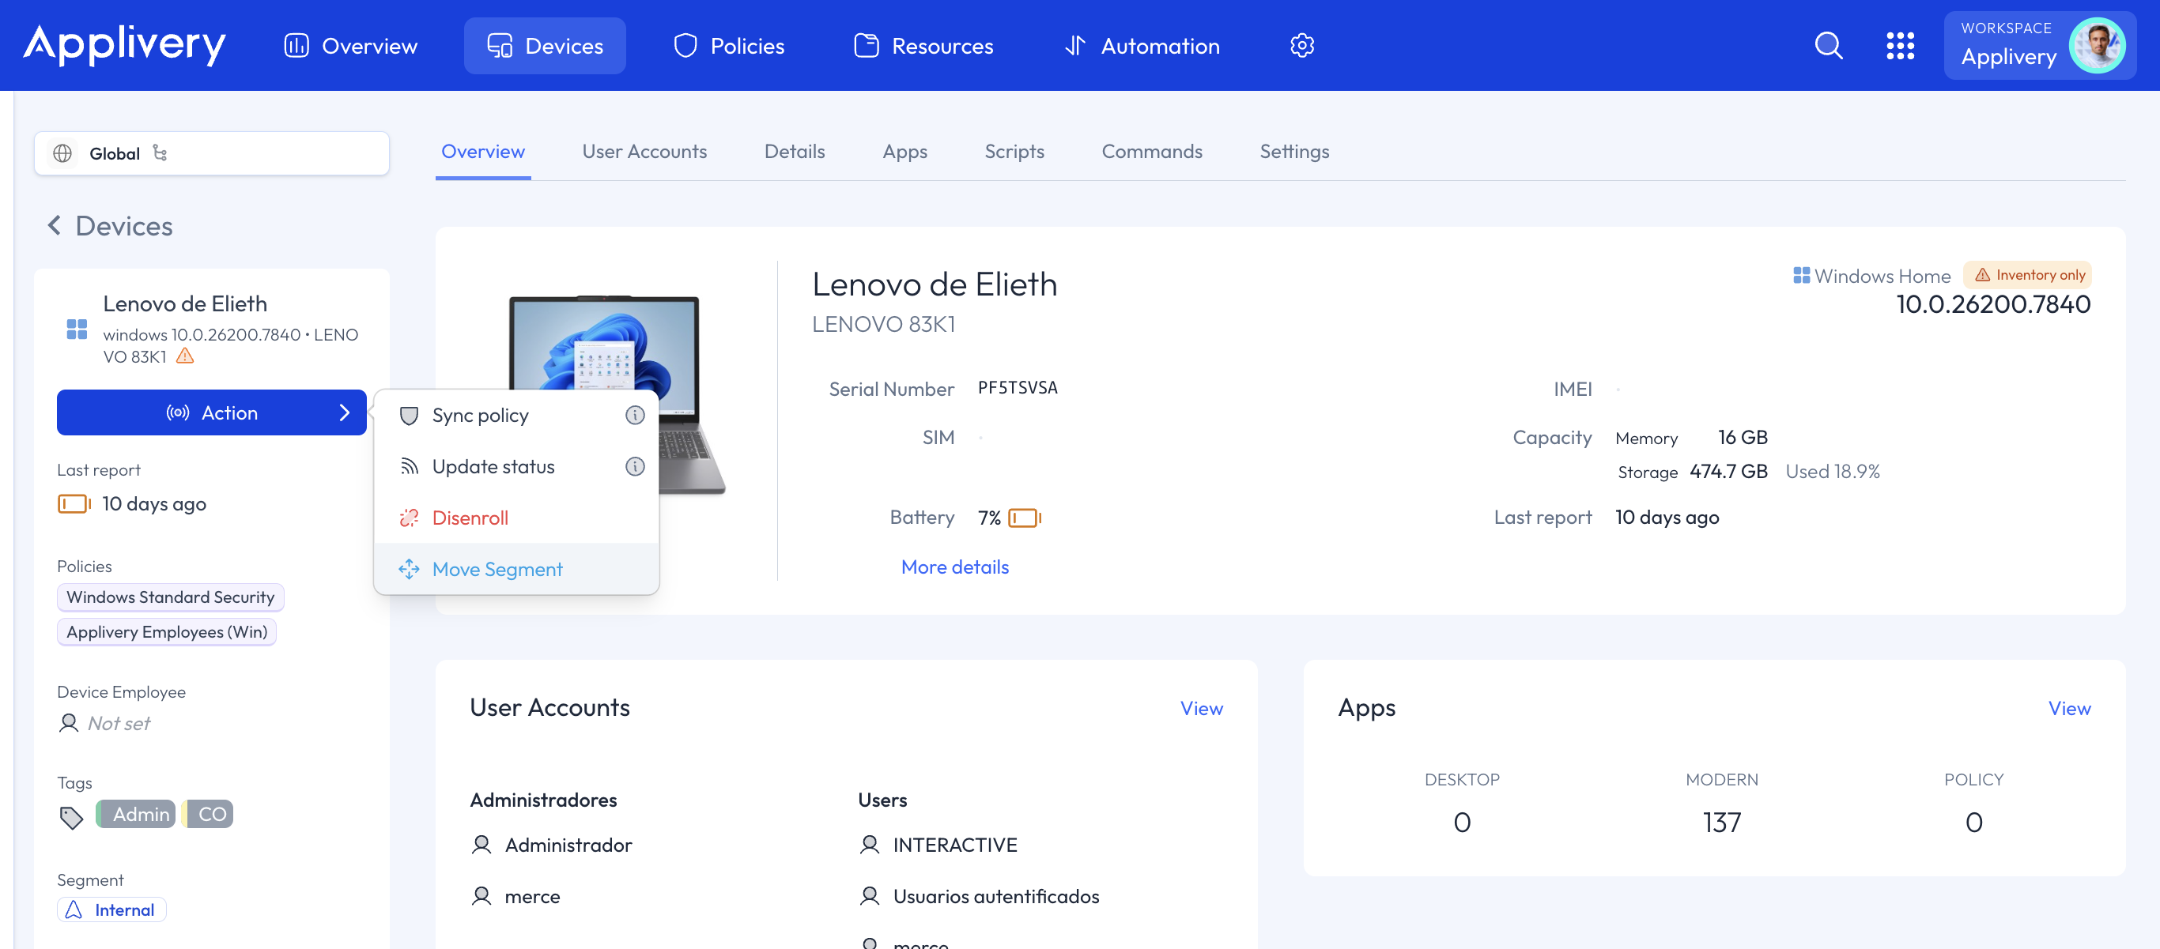Choose Disenroll in the action menu

coord(470,518)
